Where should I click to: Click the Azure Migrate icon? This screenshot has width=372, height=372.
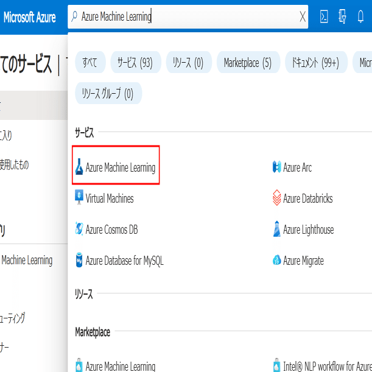(x=276, y=260)
